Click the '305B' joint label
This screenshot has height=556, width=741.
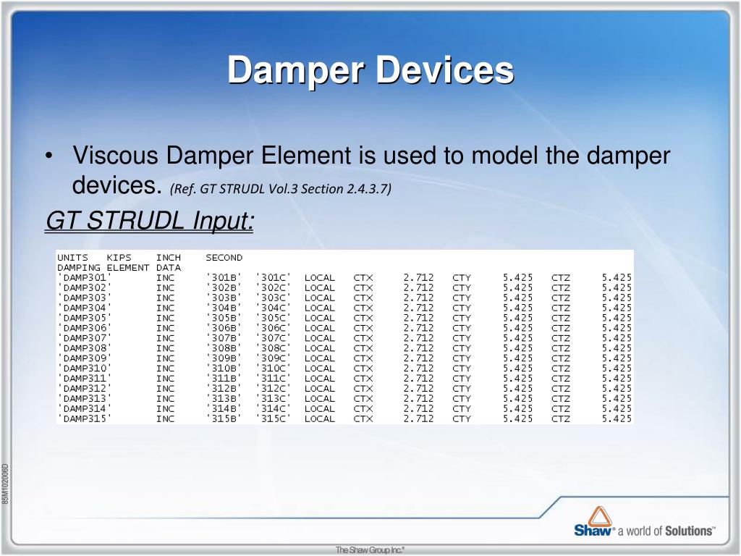(x=224, y=318)
